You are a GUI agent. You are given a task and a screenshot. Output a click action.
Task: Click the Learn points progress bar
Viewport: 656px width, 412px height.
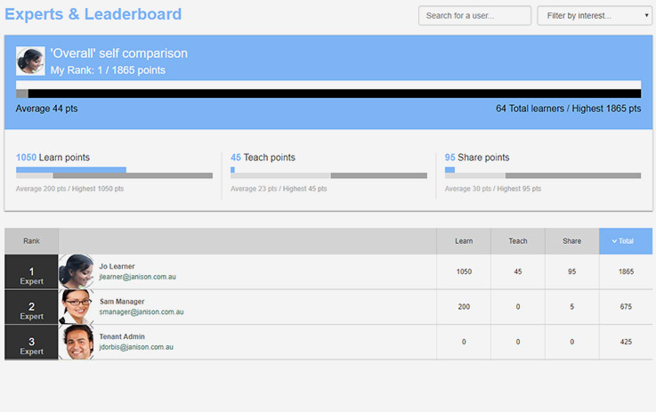pos(114,173)
